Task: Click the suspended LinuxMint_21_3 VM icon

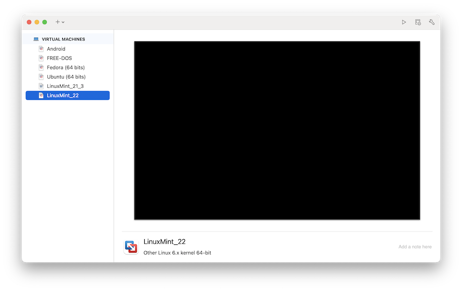Action: 41,86
